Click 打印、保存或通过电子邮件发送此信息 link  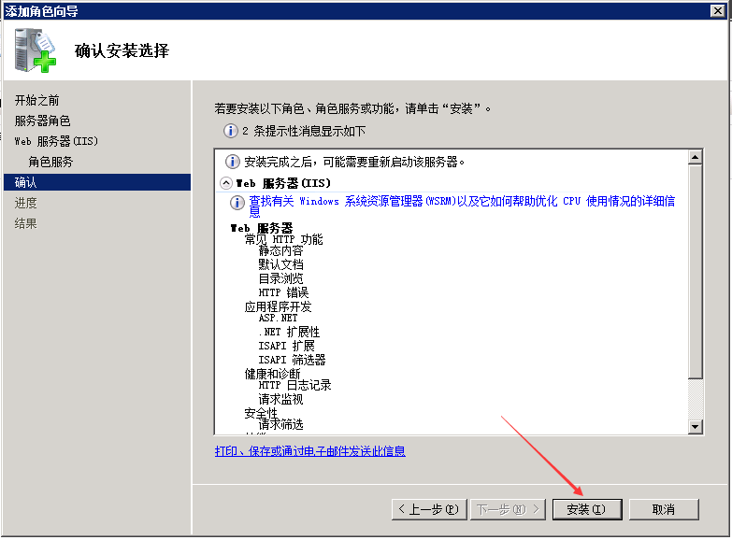(x=310, y=451)
